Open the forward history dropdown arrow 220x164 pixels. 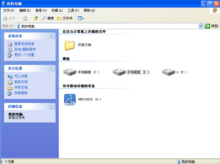(31, 18)
